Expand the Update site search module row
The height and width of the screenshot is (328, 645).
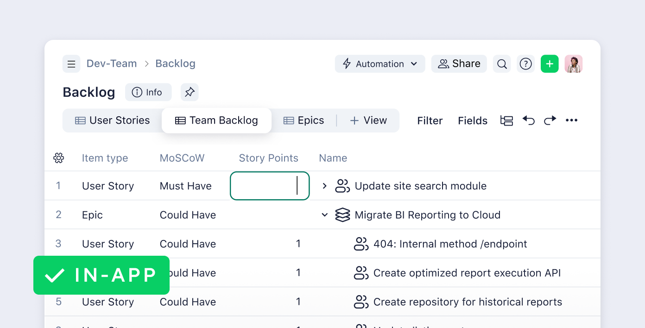(x=324, y=186)
